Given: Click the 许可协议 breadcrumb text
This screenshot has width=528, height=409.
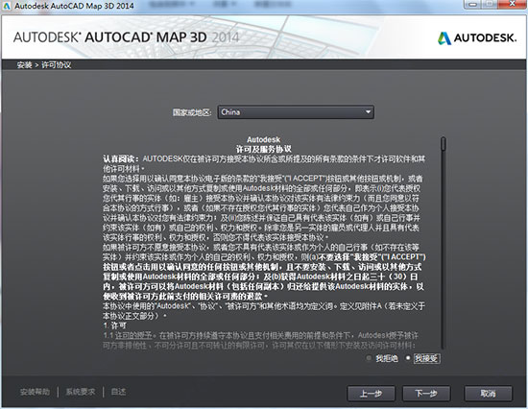Looking at the screenshot, I should [57, 65].
